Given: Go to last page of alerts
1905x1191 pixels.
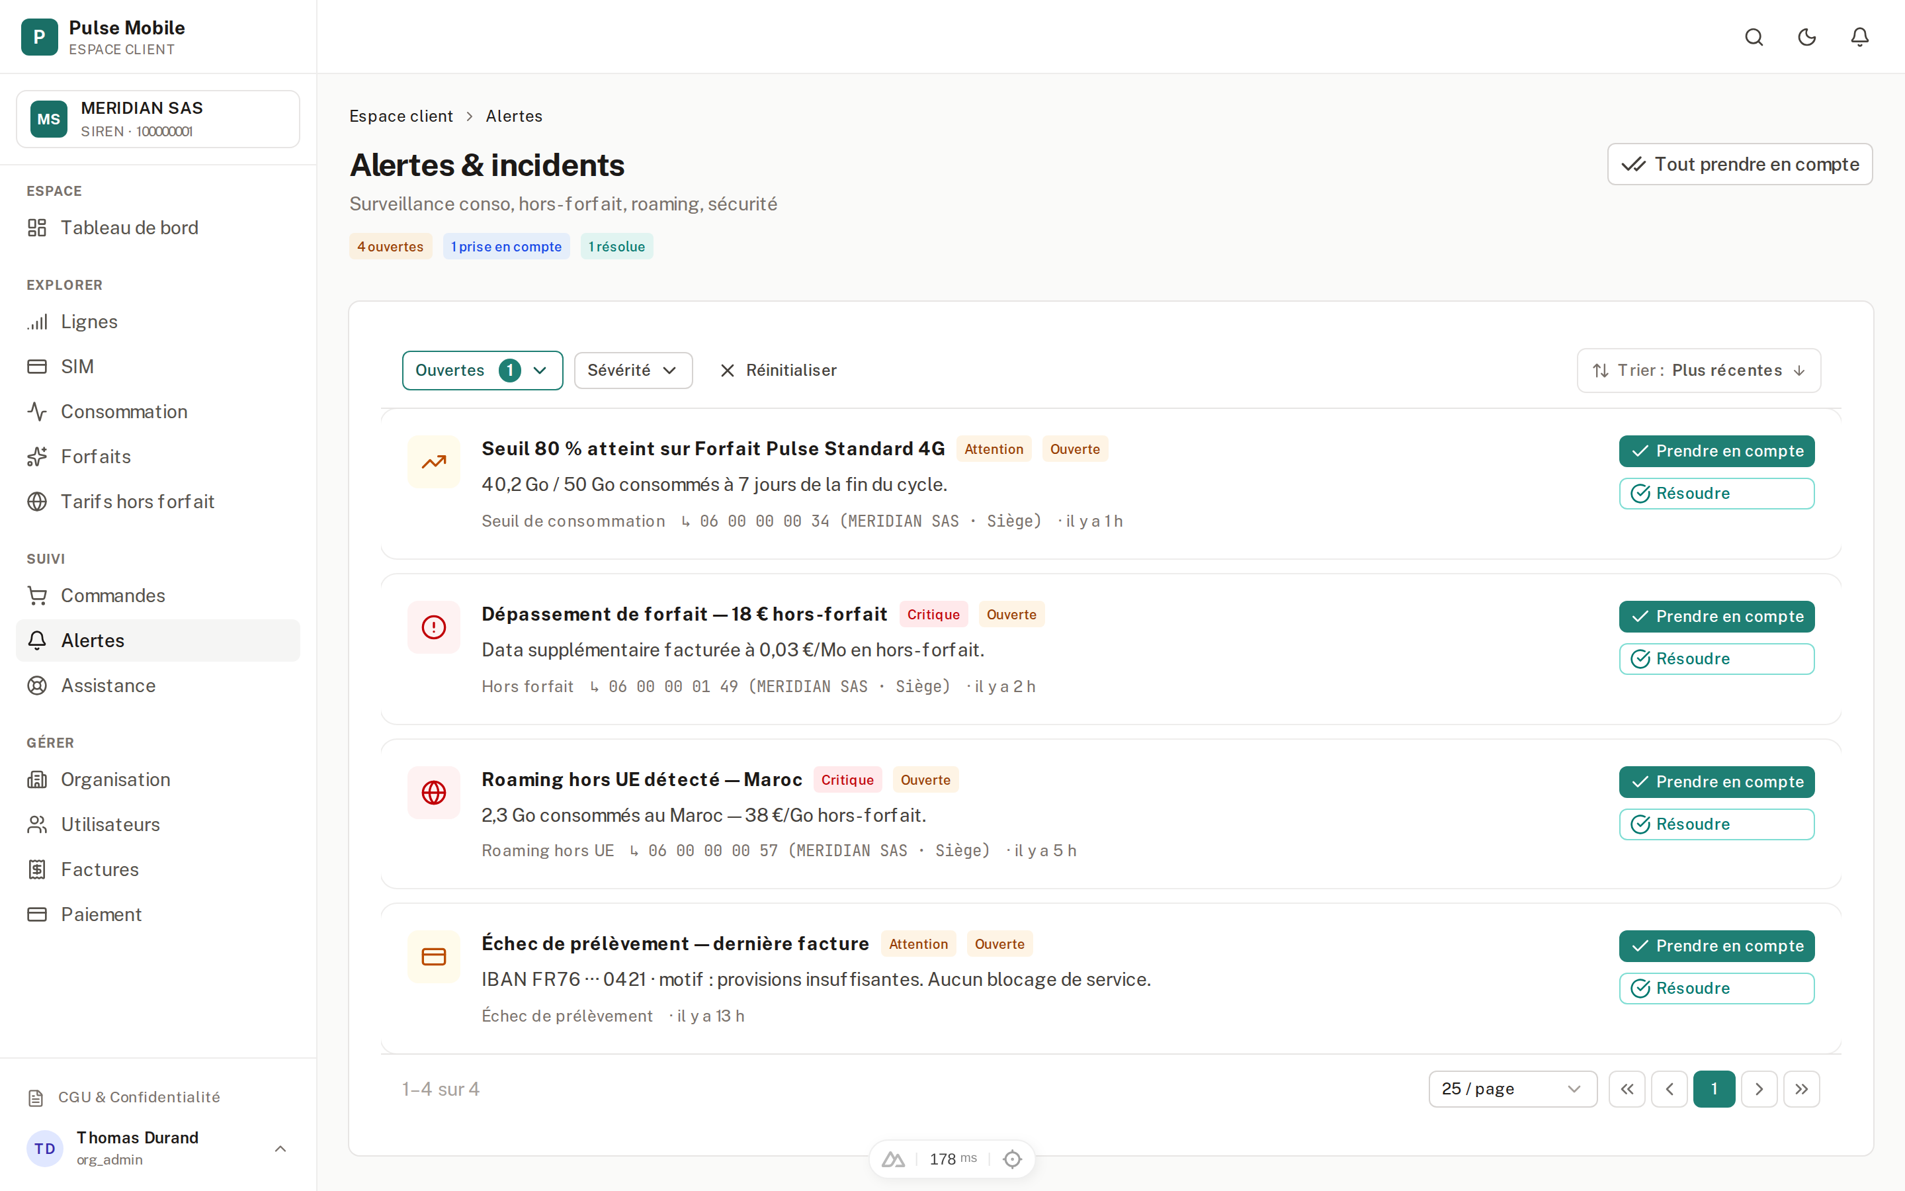Looking at the screenshot, I should pyautogui.click(x=1802, y=1088).
